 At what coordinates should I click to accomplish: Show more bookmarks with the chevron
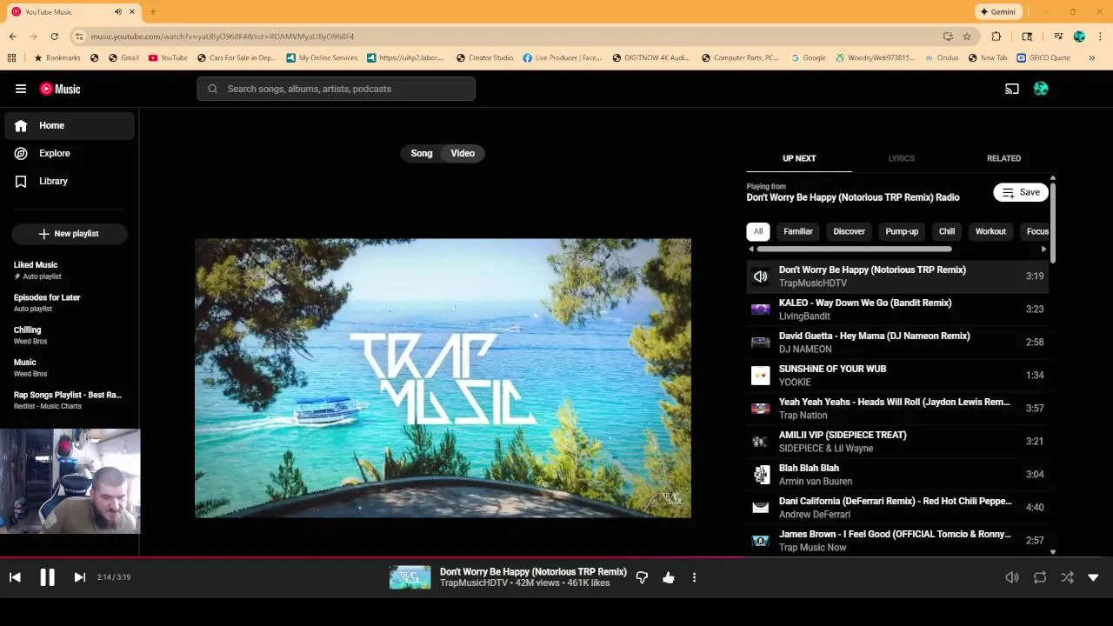[1092, 58]
